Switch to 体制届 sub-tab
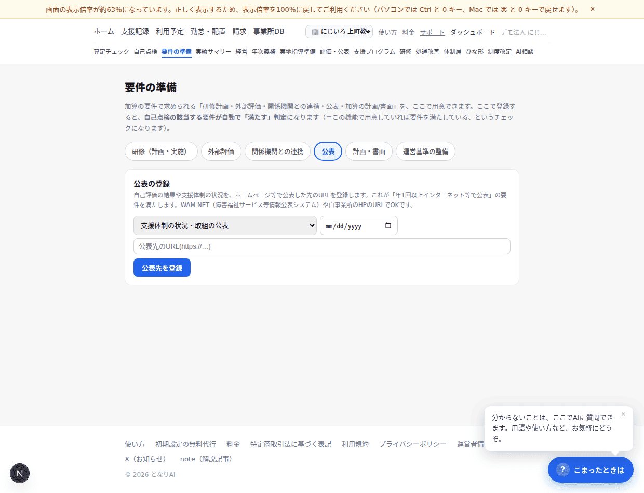Screen dimensions: 644x493 tap(452, 52)
